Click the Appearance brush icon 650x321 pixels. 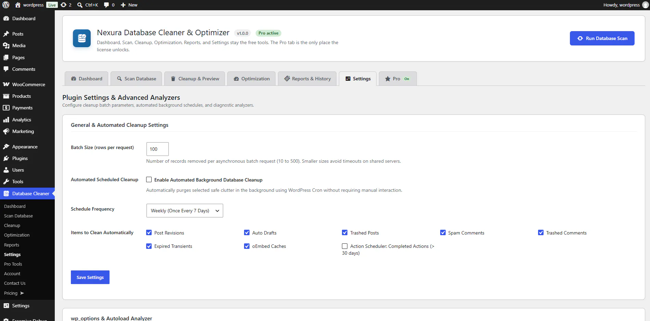point(6,147)
